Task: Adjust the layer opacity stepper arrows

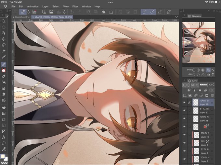Action: coord(214,85)
